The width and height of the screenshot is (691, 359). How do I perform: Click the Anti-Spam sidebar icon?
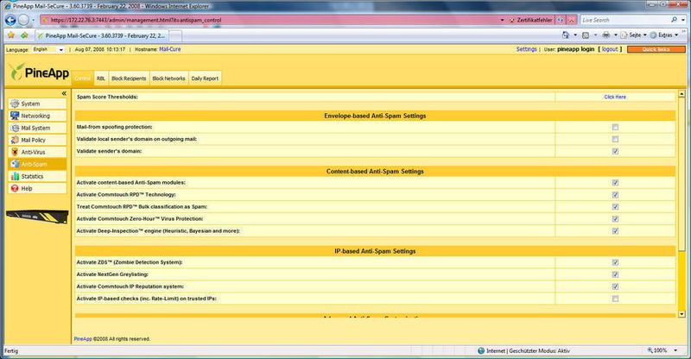pos(15,164)
